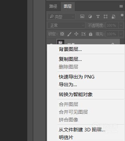This screenshot has height=141, width=125.
Task: Lock all padlock icon
Action: (x=91, y=34)
